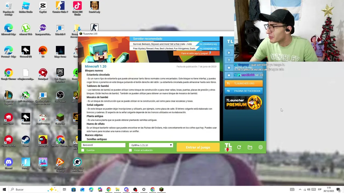Open the notification center icon
This screenshot has height=193, width=344.
(338, 190)
